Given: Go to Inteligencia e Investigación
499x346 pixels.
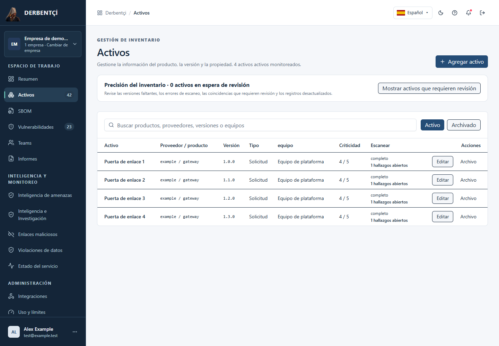Looking at the screenshot, I should tap(41, 215).
